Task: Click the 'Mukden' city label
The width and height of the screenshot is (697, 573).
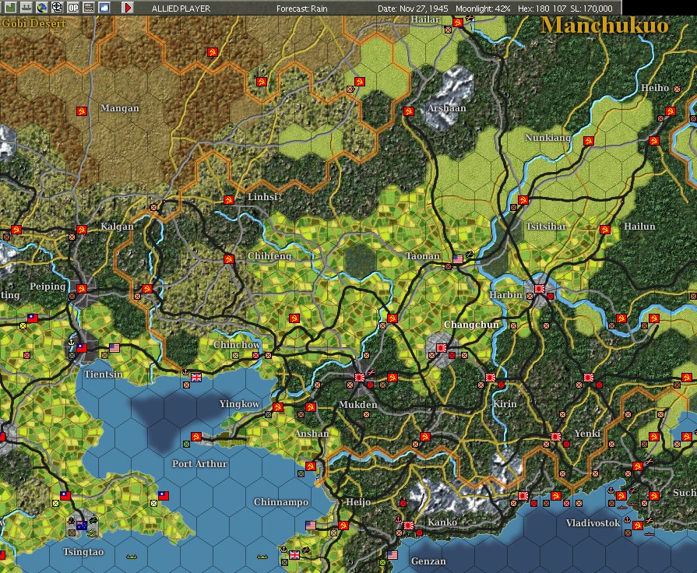Action: tap(357, 405)
